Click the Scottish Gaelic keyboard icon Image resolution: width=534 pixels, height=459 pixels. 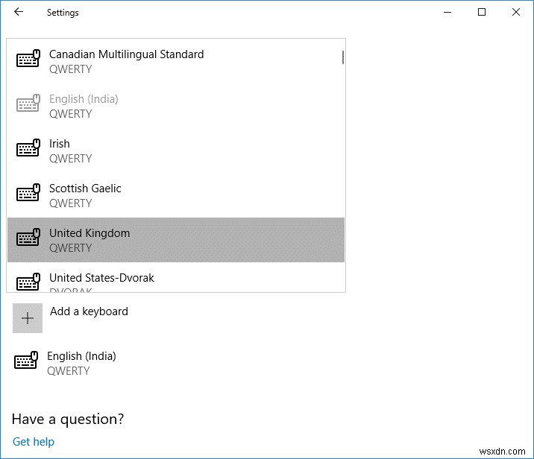click(28, 192)
